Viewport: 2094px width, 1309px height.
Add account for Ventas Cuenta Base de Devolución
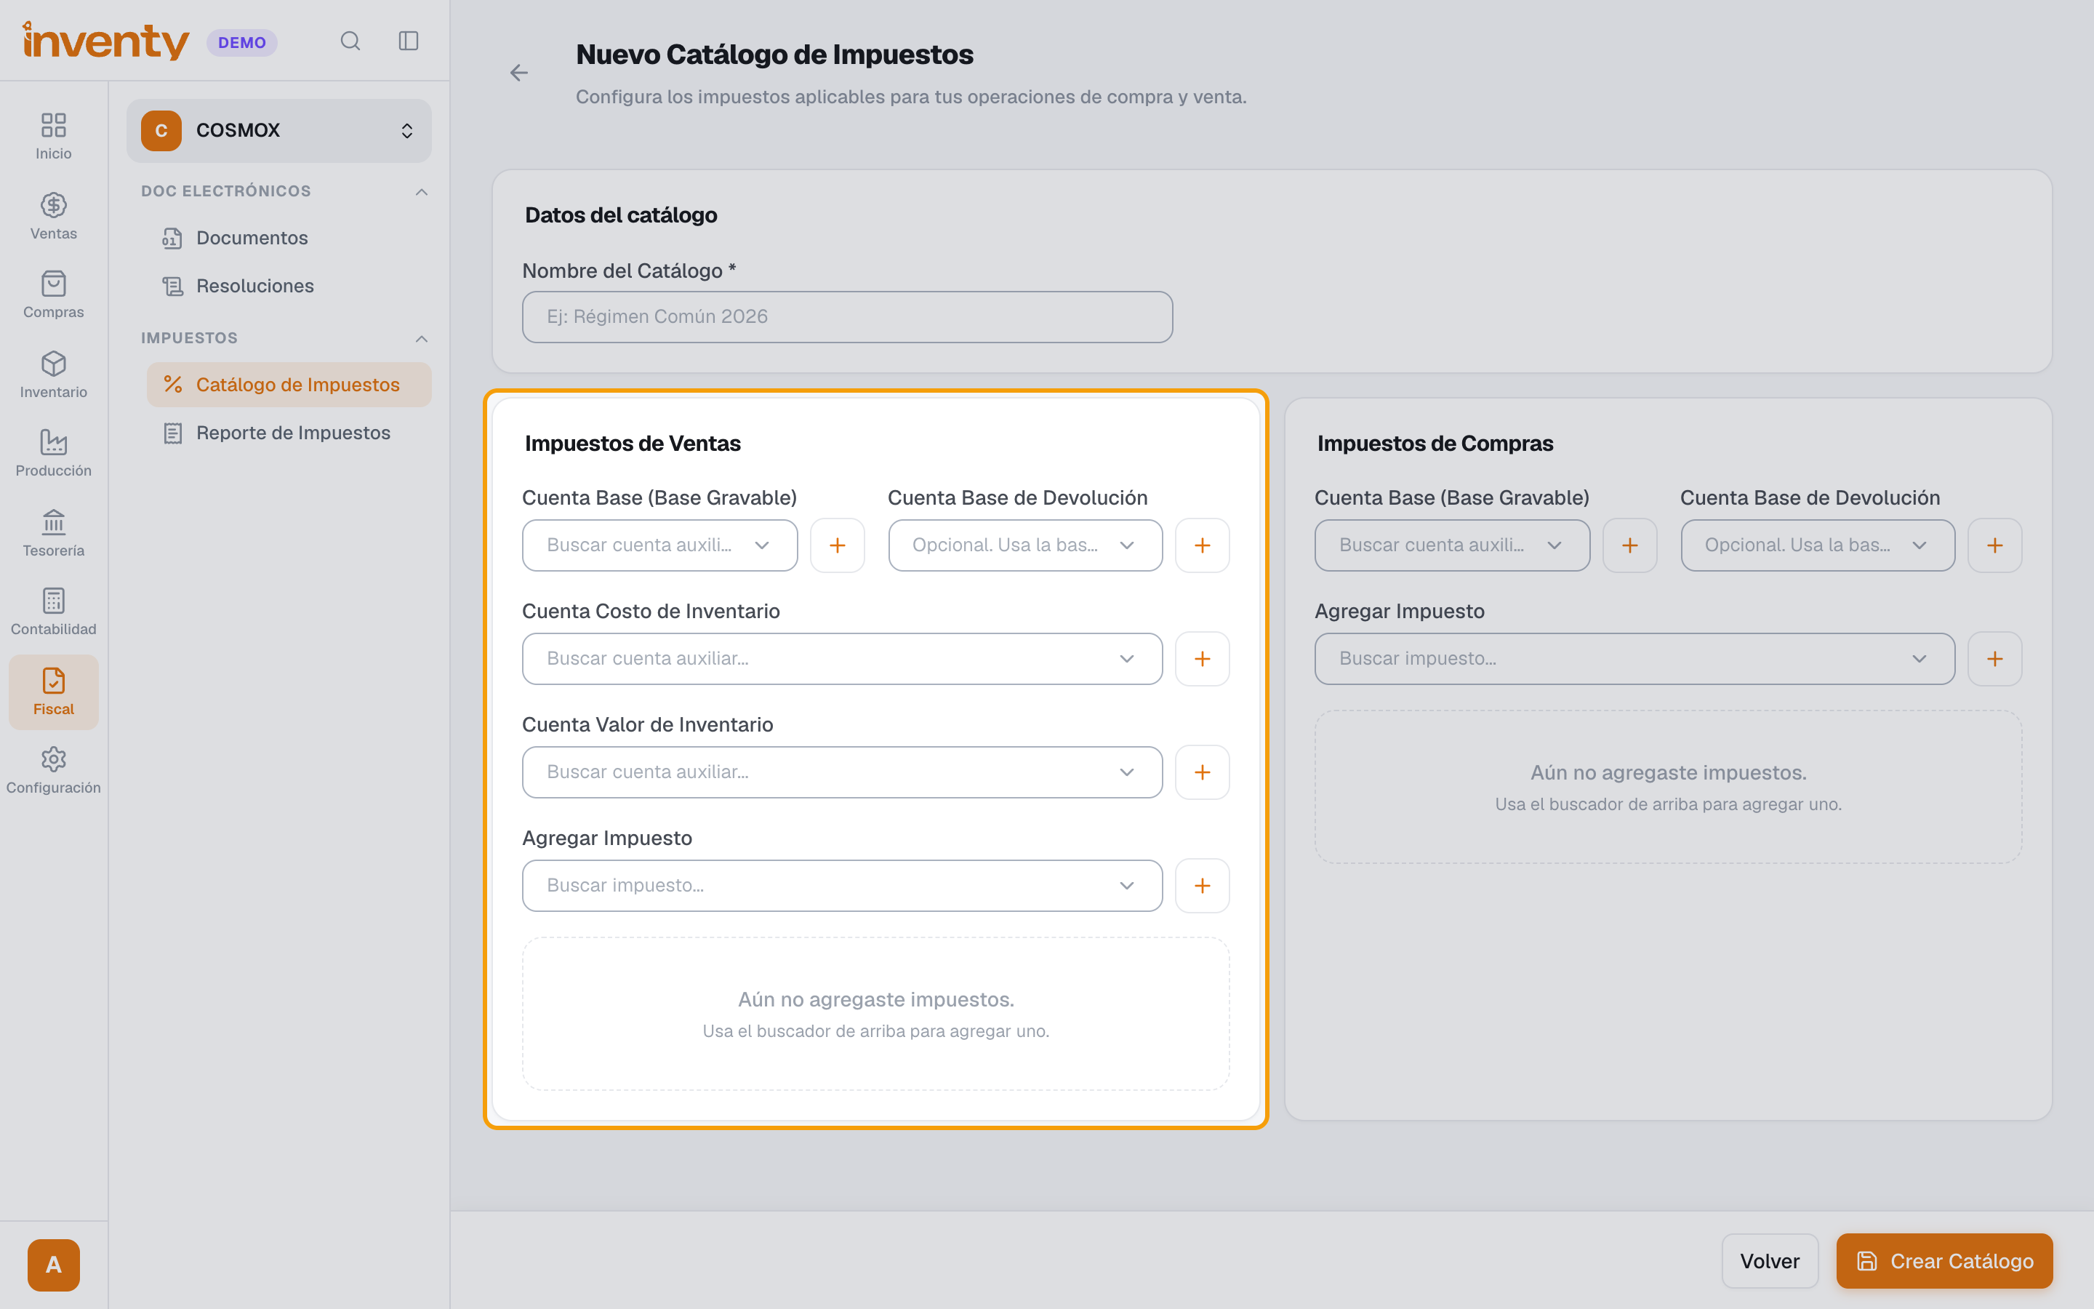(1203, 545)
